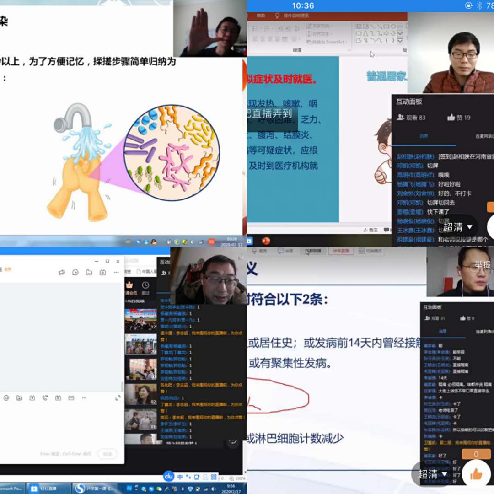Viewport: 494px width, 494px height.
Task: Click the chat message input area
Action: [x=59, y=425]
